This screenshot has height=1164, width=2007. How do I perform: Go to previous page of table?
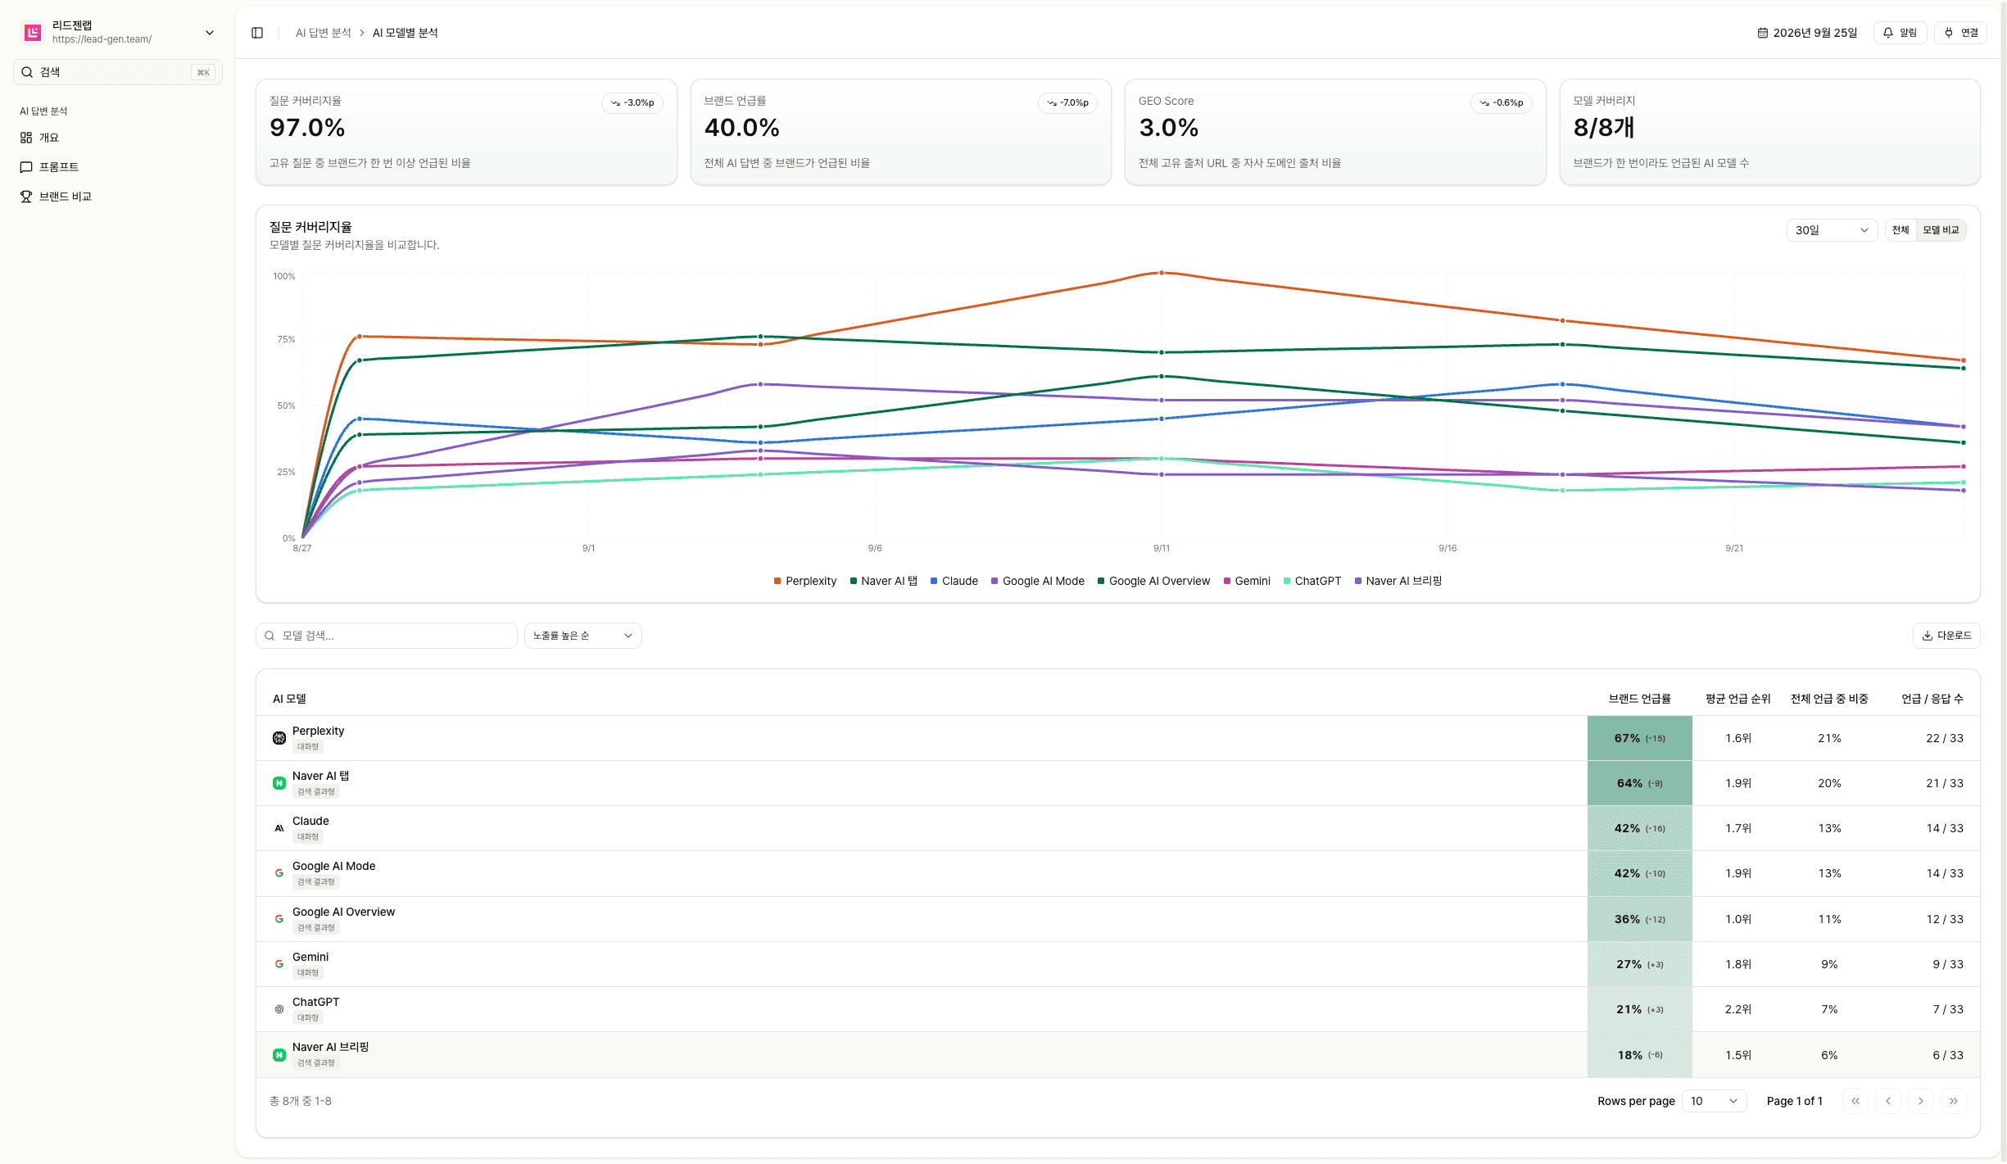1888,1101
